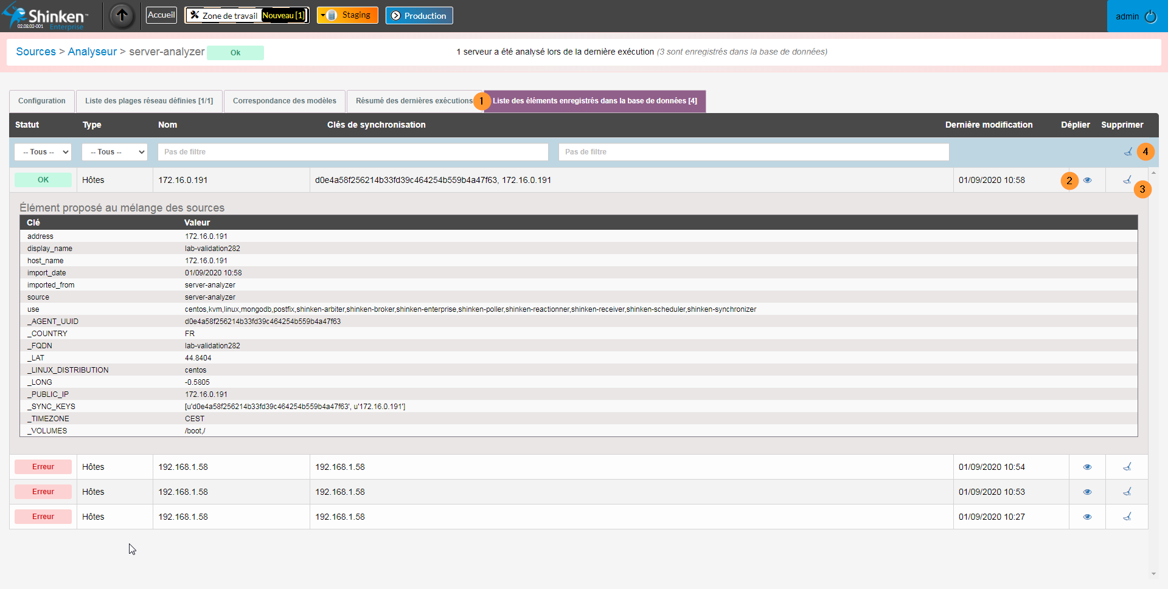This screenshot has height=589, width=1168.
Task: Expand details of the 10:27 entry
Action: [1087, 517]
